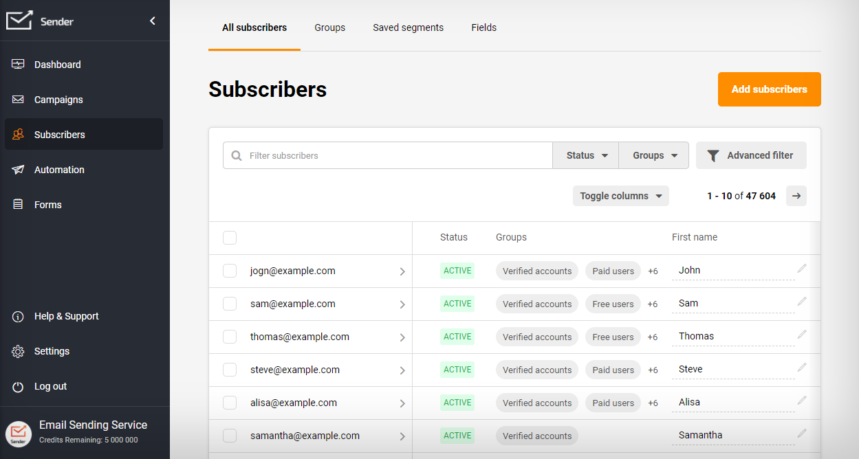This screenshot has width=859, height=459.
Task: Tick the checkbox for sam@example.com
Action: (x=230, y=304)
